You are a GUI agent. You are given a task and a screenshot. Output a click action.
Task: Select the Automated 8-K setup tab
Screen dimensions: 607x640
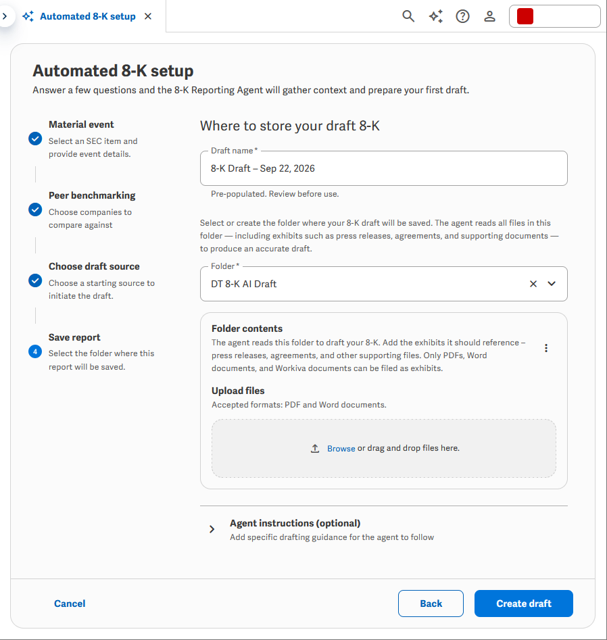[x=79, y=16]
